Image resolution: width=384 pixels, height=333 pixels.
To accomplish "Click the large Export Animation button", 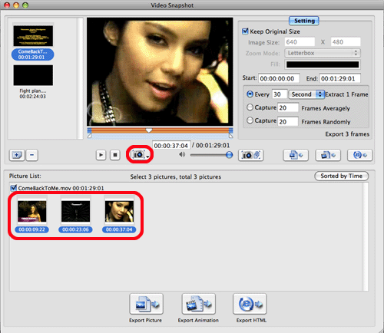I will [198, 304].
